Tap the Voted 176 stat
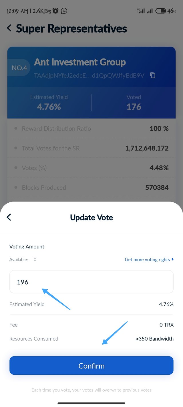 [x=134, y=102]
